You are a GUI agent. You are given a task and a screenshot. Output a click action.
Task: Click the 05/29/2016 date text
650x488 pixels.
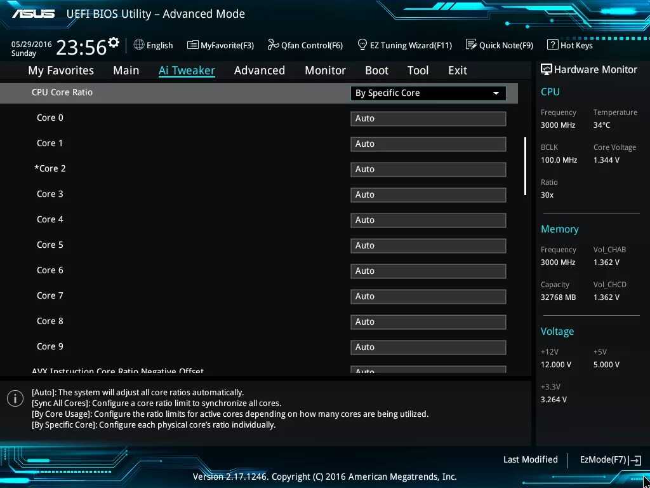click(x=32, y=44)
